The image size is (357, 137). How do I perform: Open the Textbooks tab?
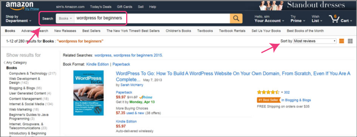205,31
